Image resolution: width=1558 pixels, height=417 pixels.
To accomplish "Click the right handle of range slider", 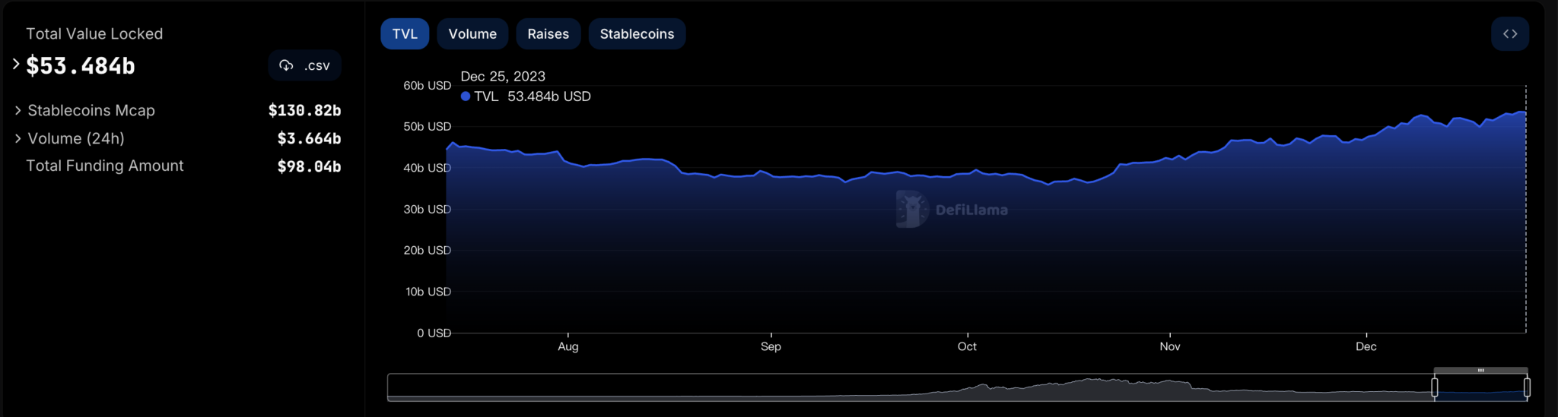I will 1526,387.
